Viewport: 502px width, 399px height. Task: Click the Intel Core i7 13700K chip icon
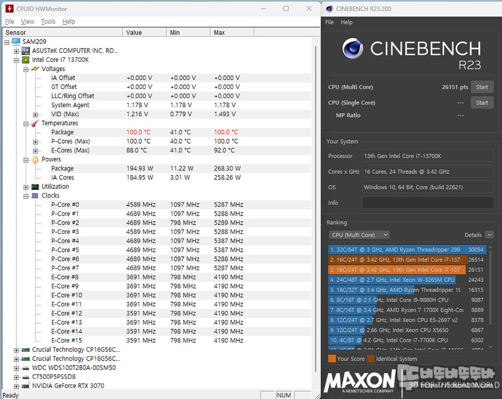[26, 60]
